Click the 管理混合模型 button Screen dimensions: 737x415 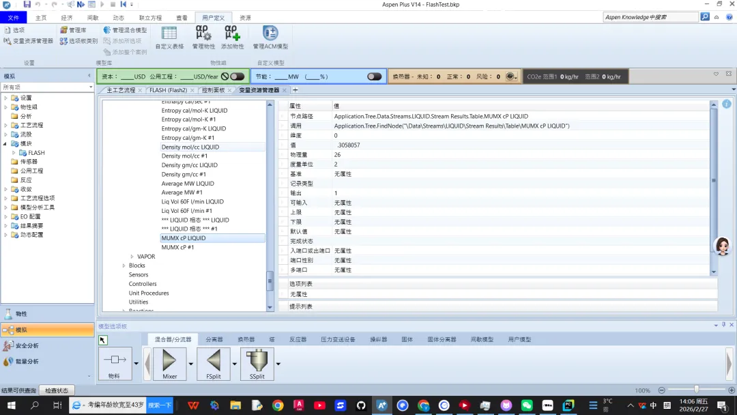coord(125,30)
